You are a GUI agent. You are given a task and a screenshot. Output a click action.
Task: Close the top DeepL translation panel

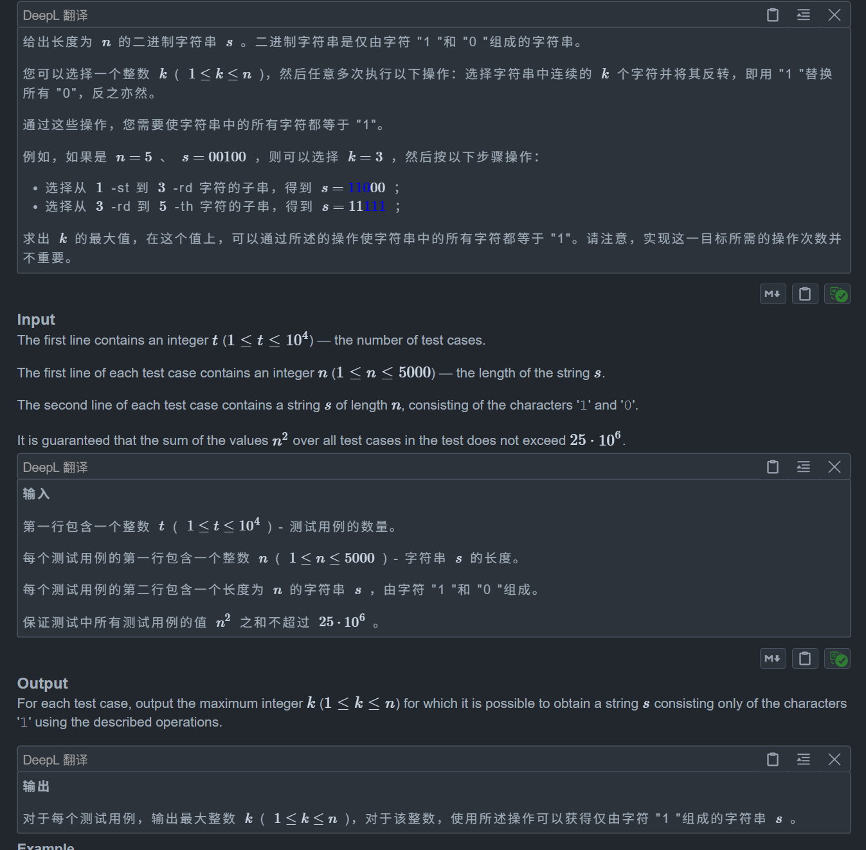point(834,15)
